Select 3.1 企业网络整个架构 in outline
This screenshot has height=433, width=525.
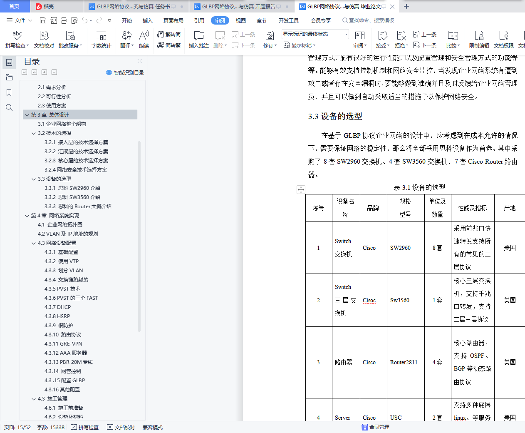pos(62,124)
